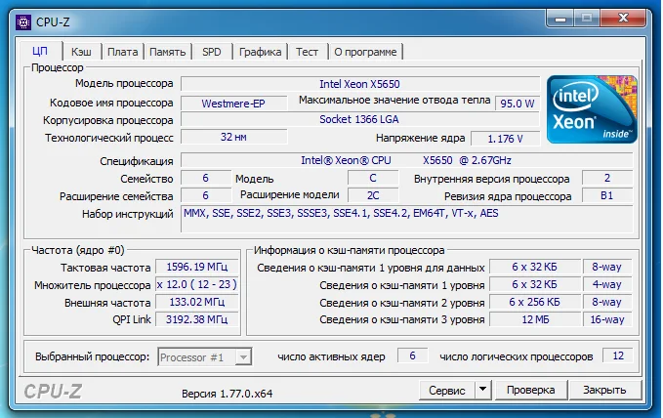Open the Тест tab

pyautogui.click(x=307, y=52)
